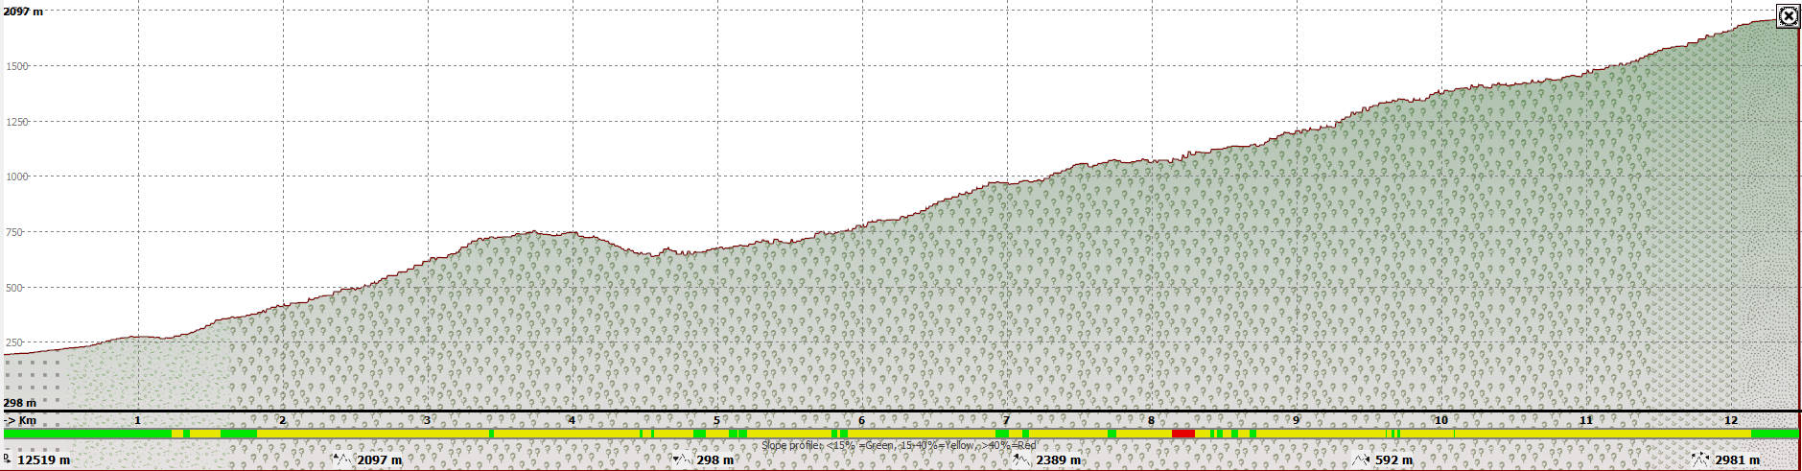This screenshot has width=1802, height=471.
Task: Select the kilometer 4 marker on distance axis
Action: 572,420
